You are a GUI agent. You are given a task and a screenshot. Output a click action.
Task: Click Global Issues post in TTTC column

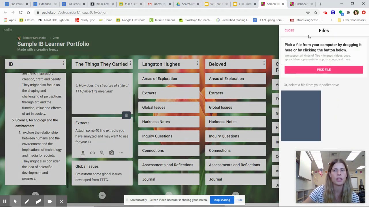pyautogui.click(x=102, y=173)
